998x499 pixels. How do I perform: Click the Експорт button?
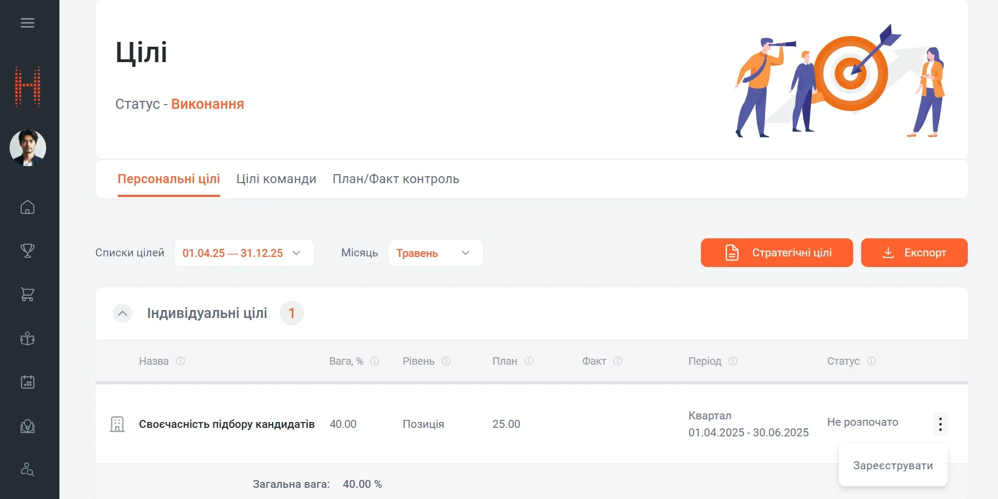[914, 253]
